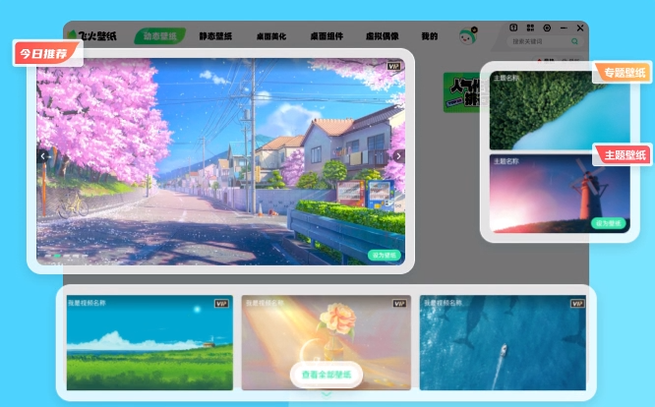Click the search magnifier icon
The width and height of the screenshot is (655, 407).
[x=574, y=42]
